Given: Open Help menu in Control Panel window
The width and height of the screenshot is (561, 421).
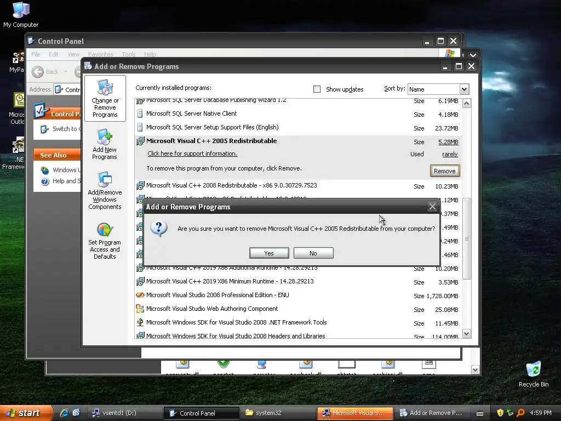Looking at the screenshot, I should click(150, 54).
